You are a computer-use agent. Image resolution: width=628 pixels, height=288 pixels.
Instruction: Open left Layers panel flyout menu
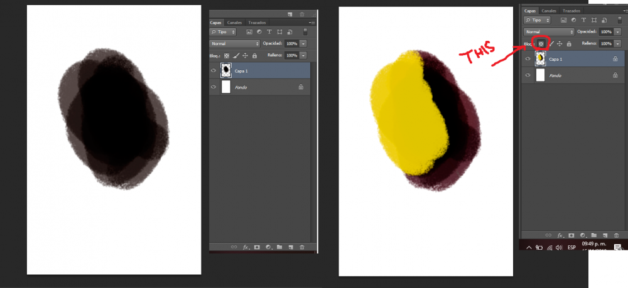tap(312, 23)
